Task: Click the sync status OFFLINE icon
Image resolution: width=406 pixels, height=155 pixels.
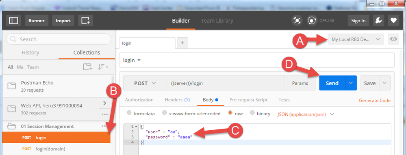Action: pyautogui.click(x=312, y=21)
